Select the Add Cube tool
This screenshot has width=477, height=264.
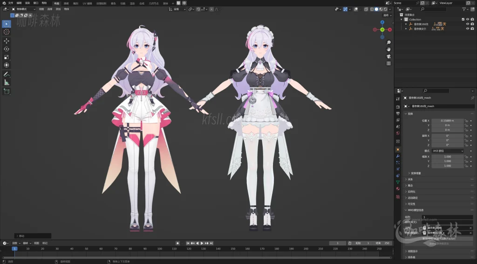coord(7,91)
